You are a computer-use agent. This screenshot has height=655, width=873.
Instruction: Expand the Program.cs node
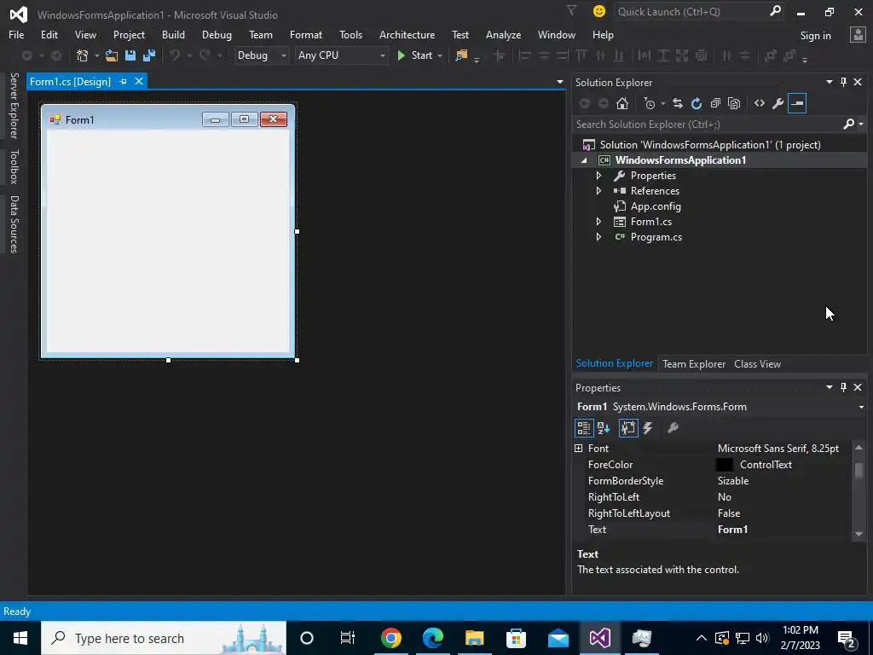598,237
